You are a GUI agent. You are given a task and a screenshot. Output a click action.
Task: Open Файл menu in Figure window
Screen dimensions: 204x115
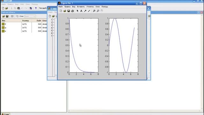[60, 7]
